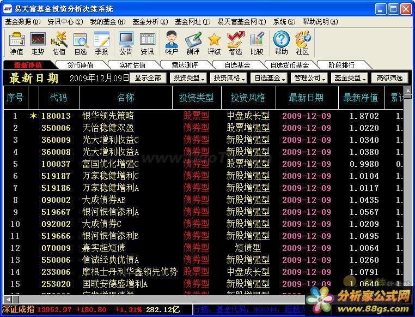Open the 帮助 help question icon

pyautogui.click(x=281, y=43)
